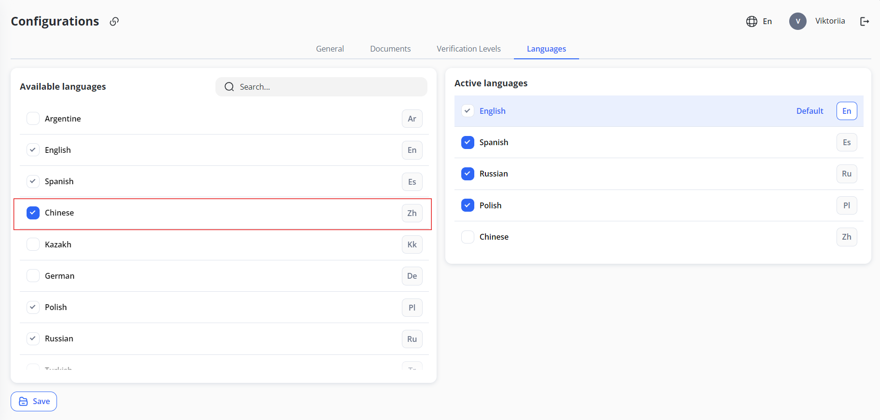Click the Es badge in Active languages

pyautogui.click(x=847, y=142)
